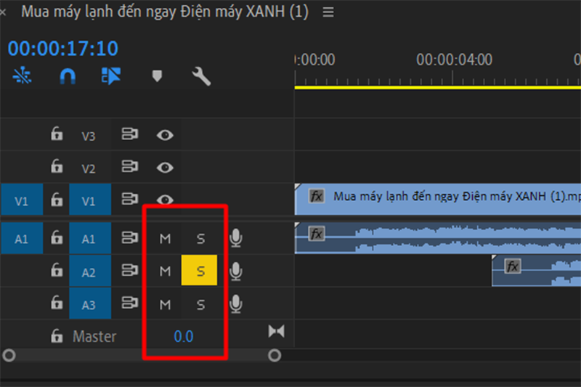Click right zoom scroll handle
The width and height of the screenshot is (581, 387).
(275, 356)
